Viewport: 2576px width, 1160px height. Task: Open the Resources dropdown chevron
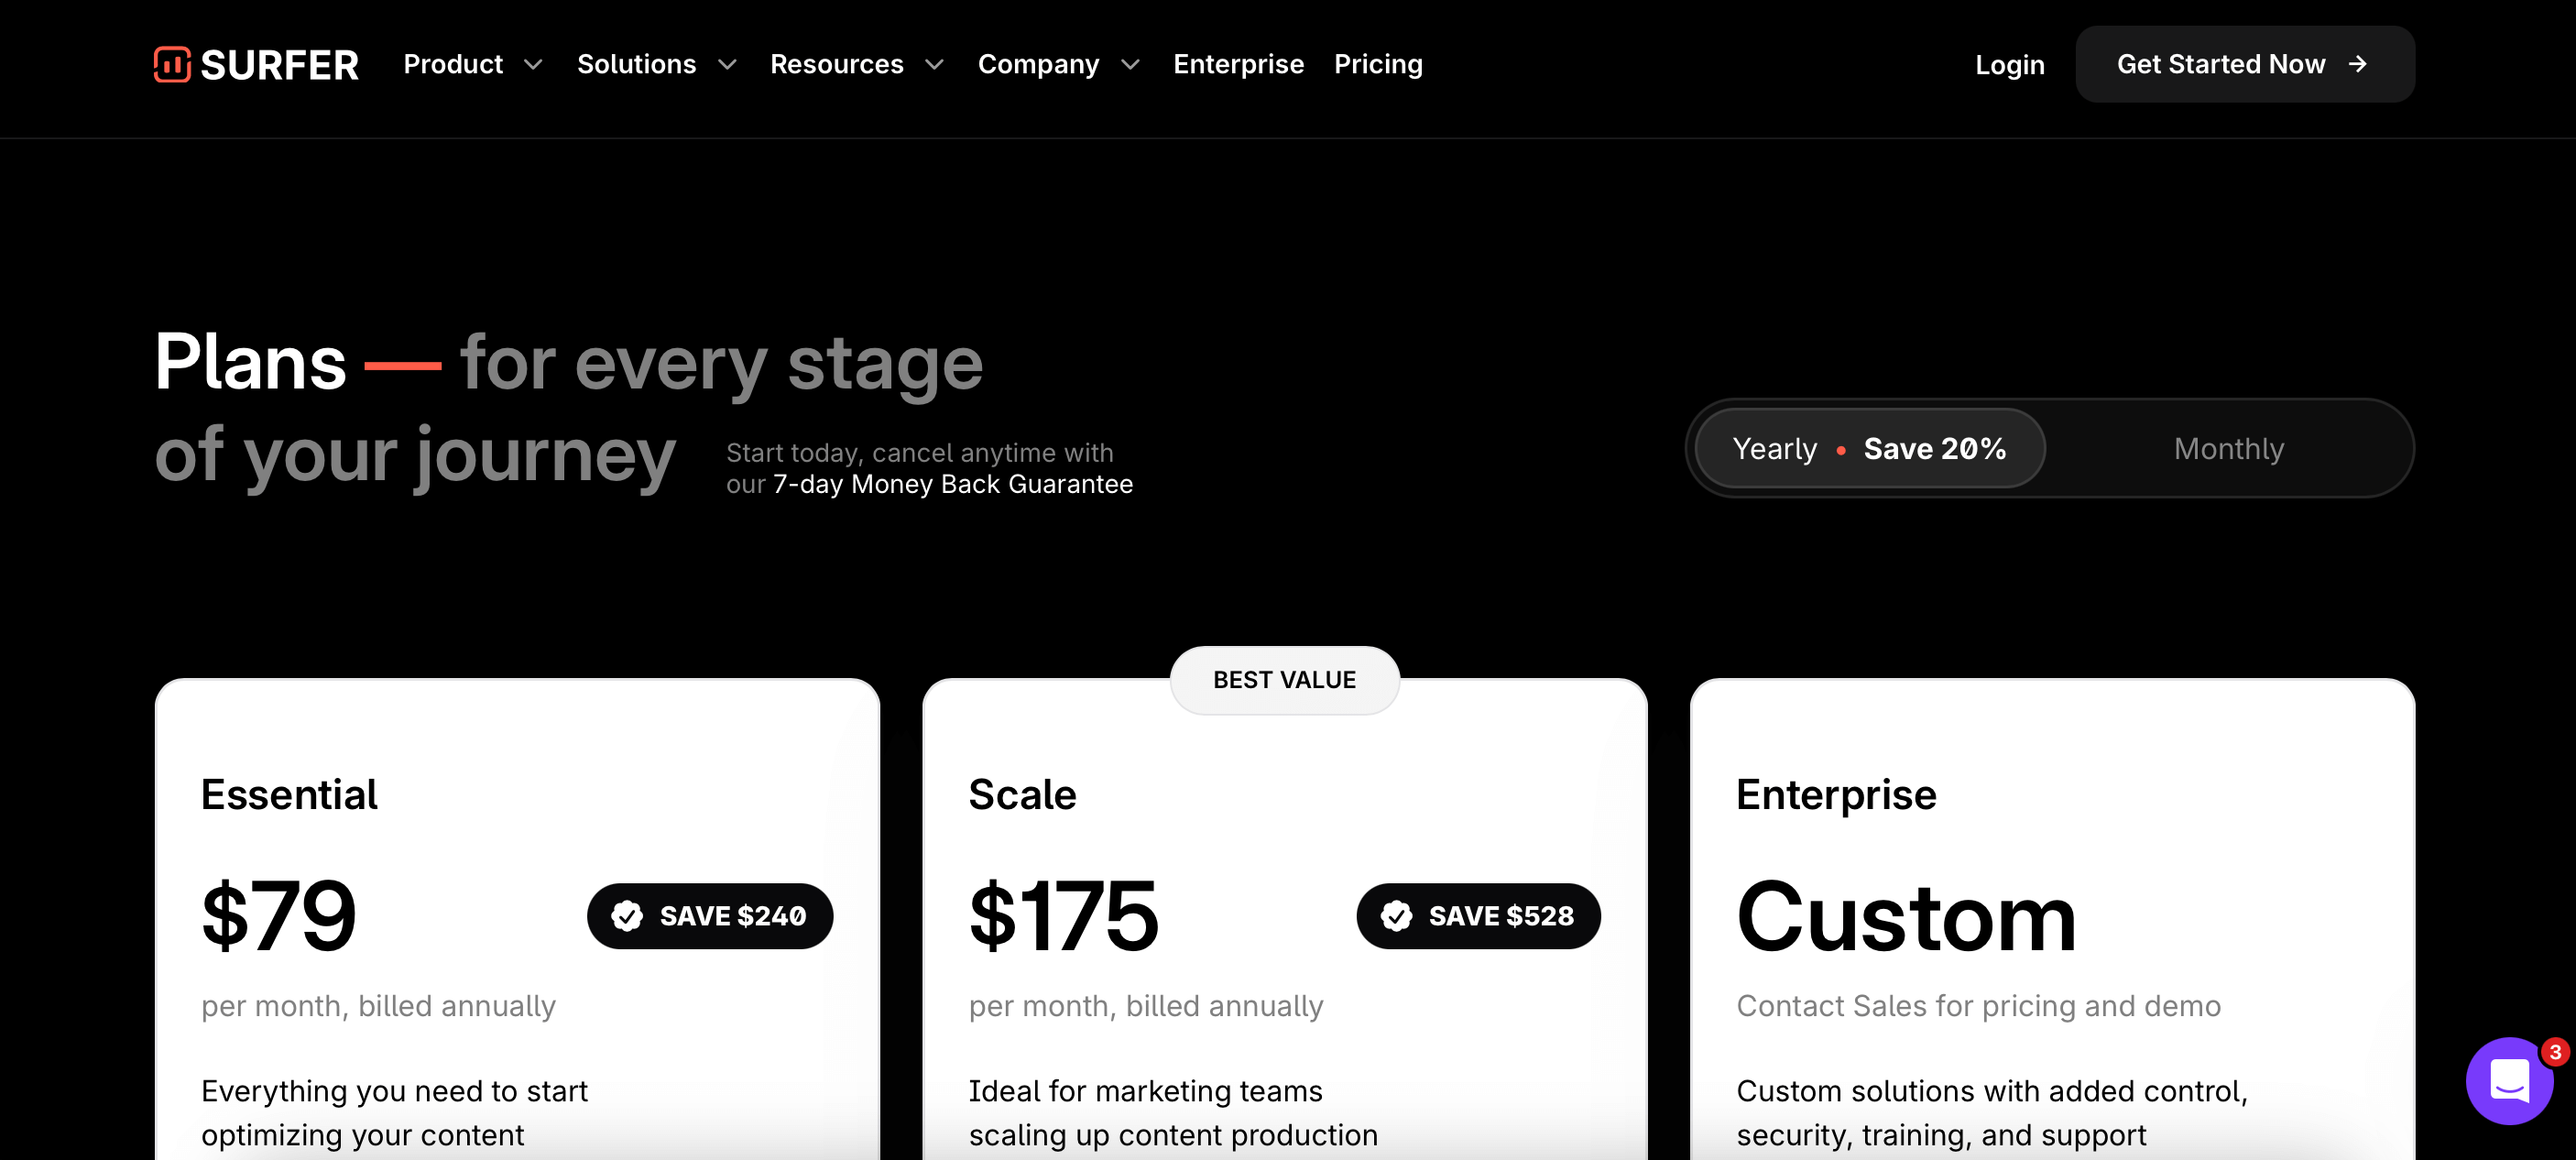point(934,65)
